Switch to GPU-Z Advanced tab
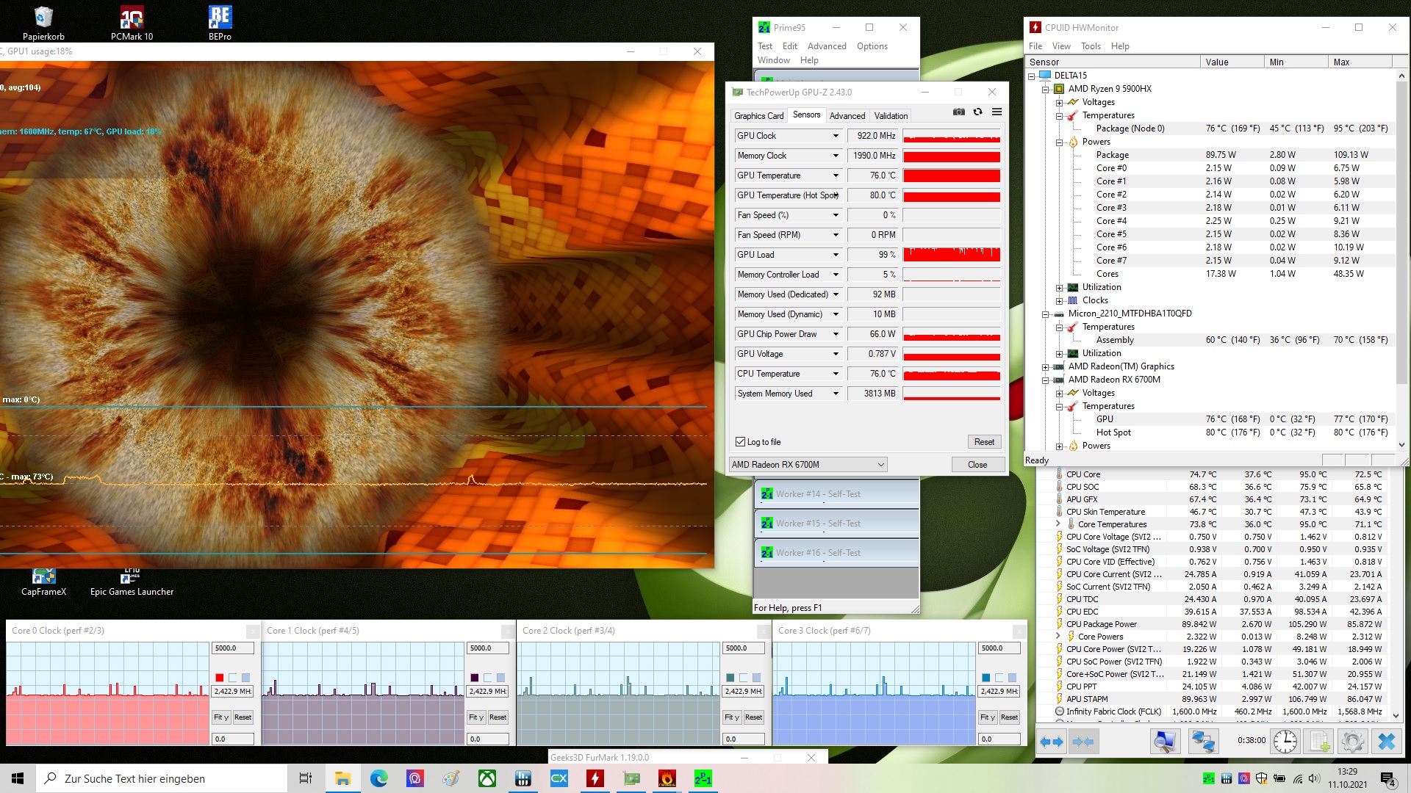 (847, 115)
